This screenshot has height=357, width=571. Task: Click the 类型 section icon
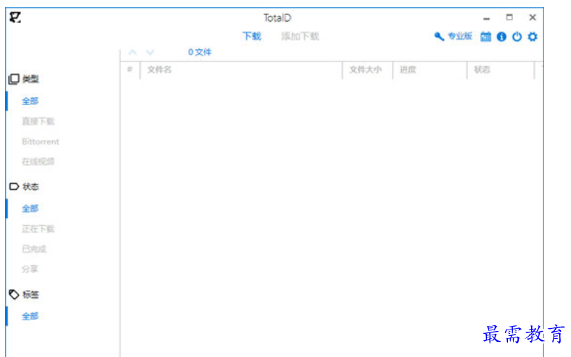14,79
